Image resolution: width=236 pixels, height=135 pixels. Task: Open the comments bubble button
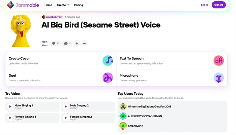pos(67,43)
